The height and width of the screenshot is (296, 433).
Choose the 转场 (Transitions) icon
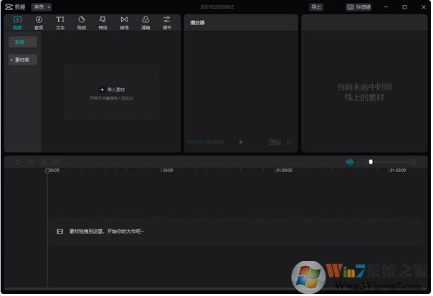coord(124,22)
